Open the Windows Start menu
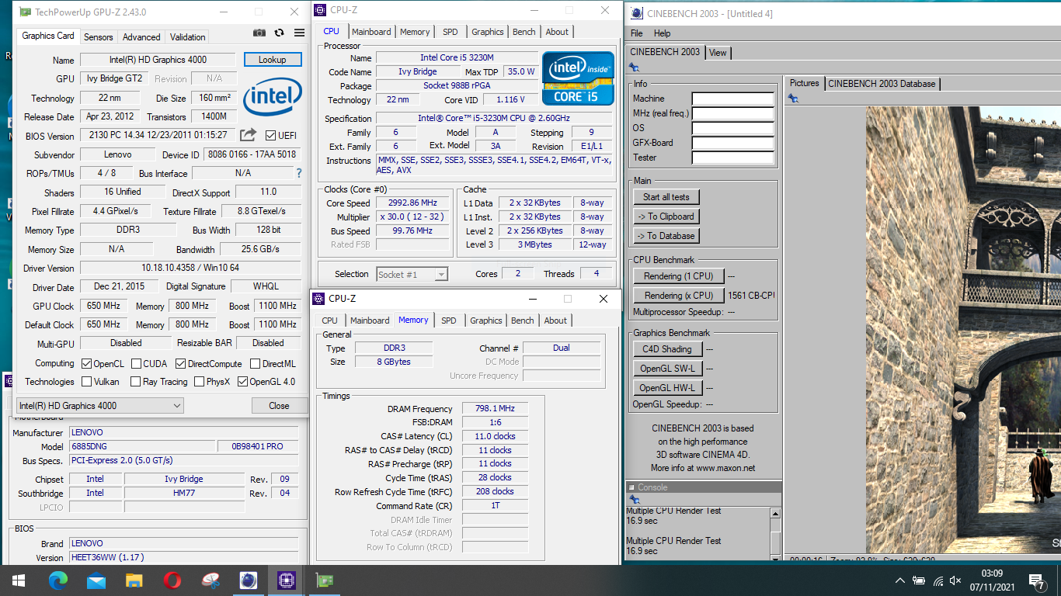The image size is (1061, 596). (x=18, y=580)
